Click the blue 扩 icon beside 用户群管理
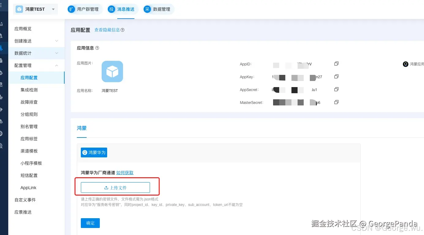Screen dimensions: 424x235 click(71, 9)
